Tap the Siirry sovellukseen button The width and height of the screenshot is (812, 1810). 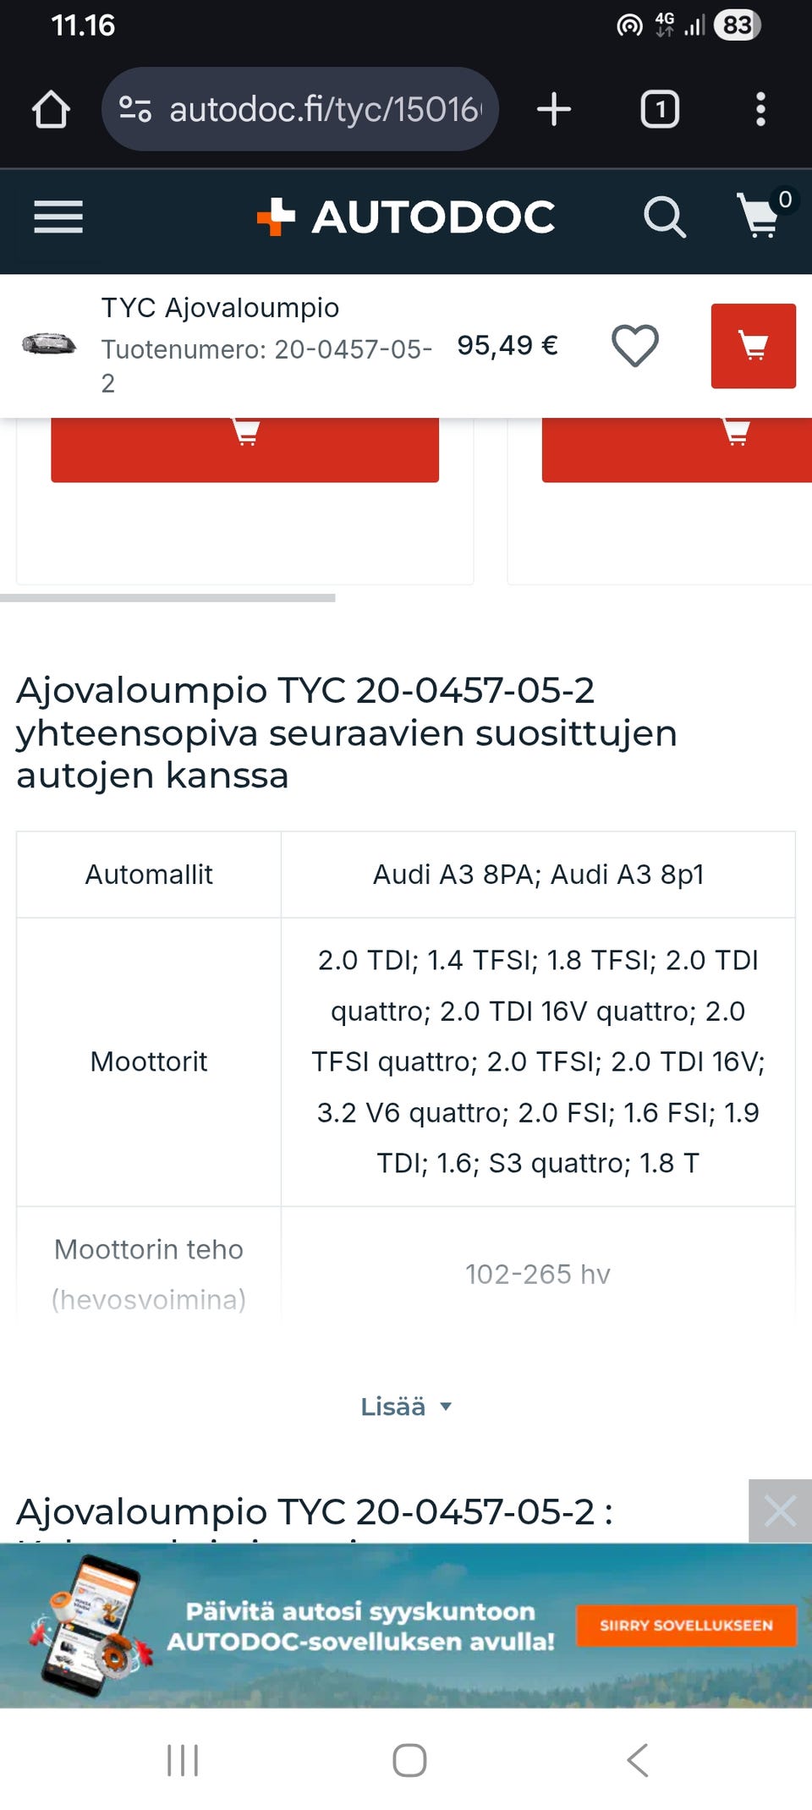(x=686, y=1625)
